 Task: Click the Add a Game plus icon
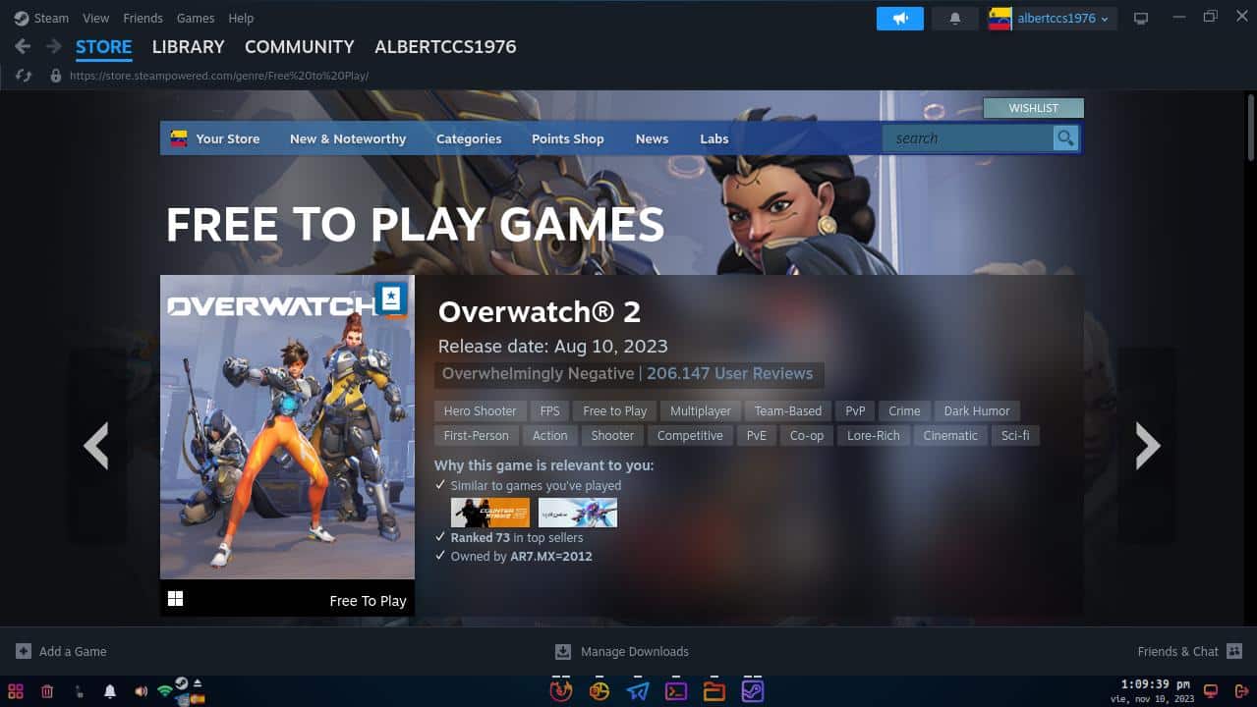point(24,651)
